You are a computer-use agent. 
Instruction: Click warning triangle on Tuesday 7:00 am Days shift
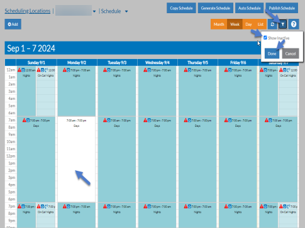point(105,120)
